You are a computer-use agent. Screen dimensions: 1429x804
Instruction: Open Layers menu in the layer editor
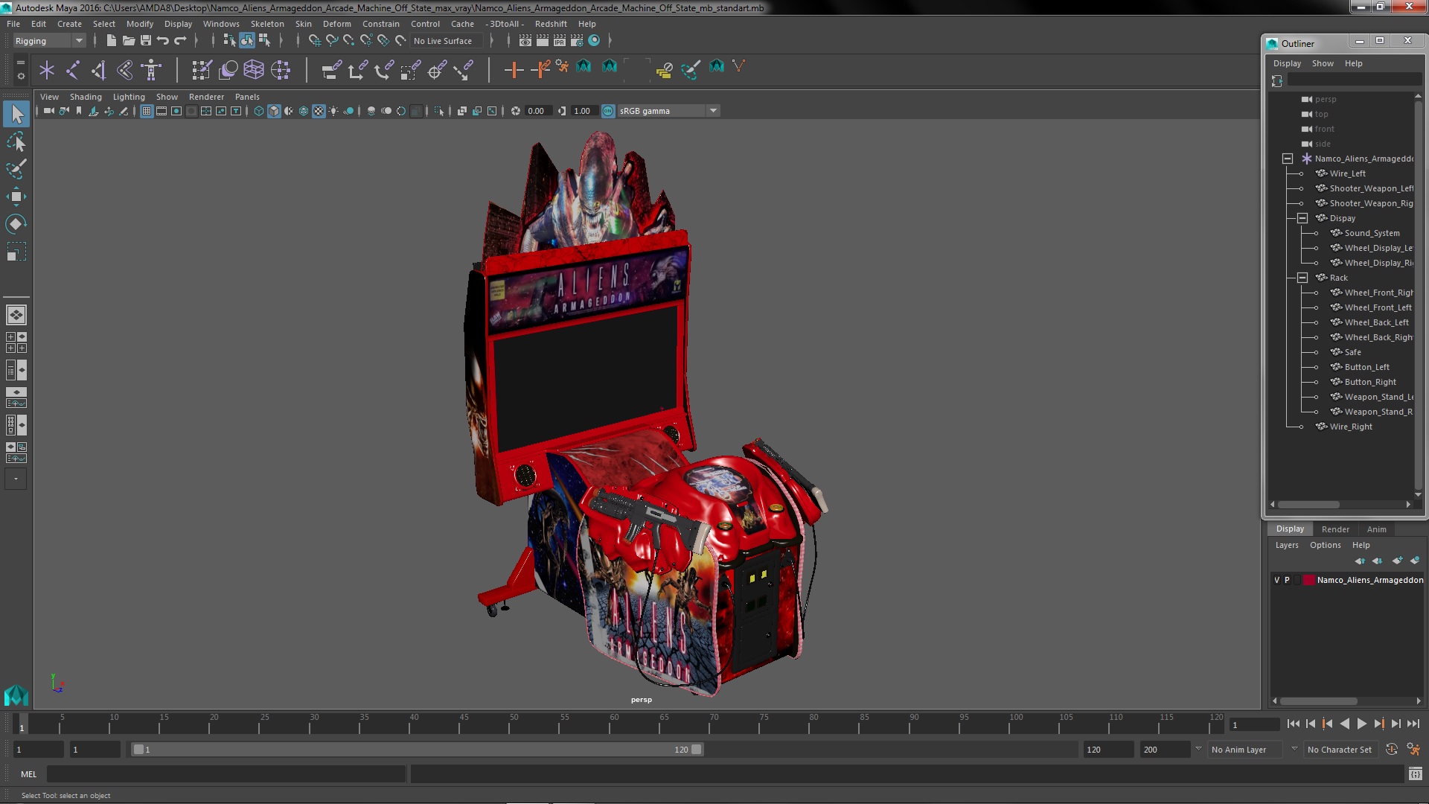point(1286,545)
